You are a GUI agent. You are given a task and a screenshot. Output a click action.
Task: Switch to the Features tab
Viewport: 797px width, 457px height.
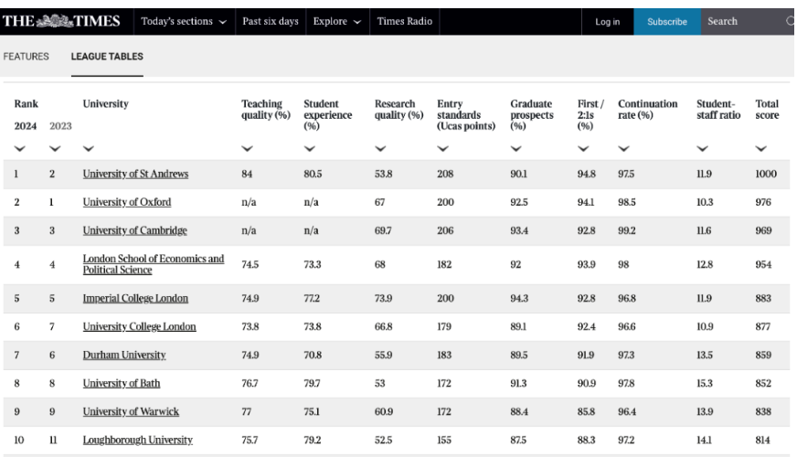27,57
